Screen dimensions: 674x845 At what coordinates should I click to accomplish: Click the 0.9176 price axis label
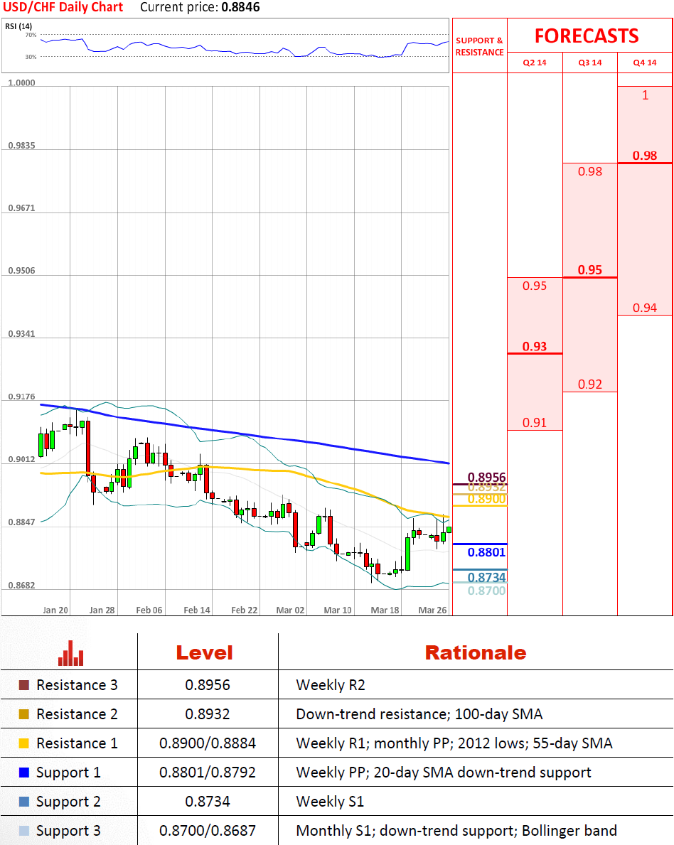pos(21,397)
